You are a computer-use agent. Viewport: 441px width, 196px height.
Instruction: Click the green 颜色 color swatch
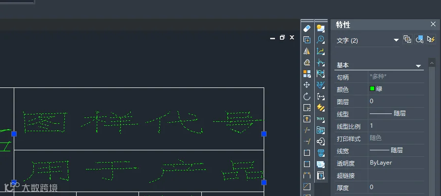pyautogui.click(x=372, y=89)
